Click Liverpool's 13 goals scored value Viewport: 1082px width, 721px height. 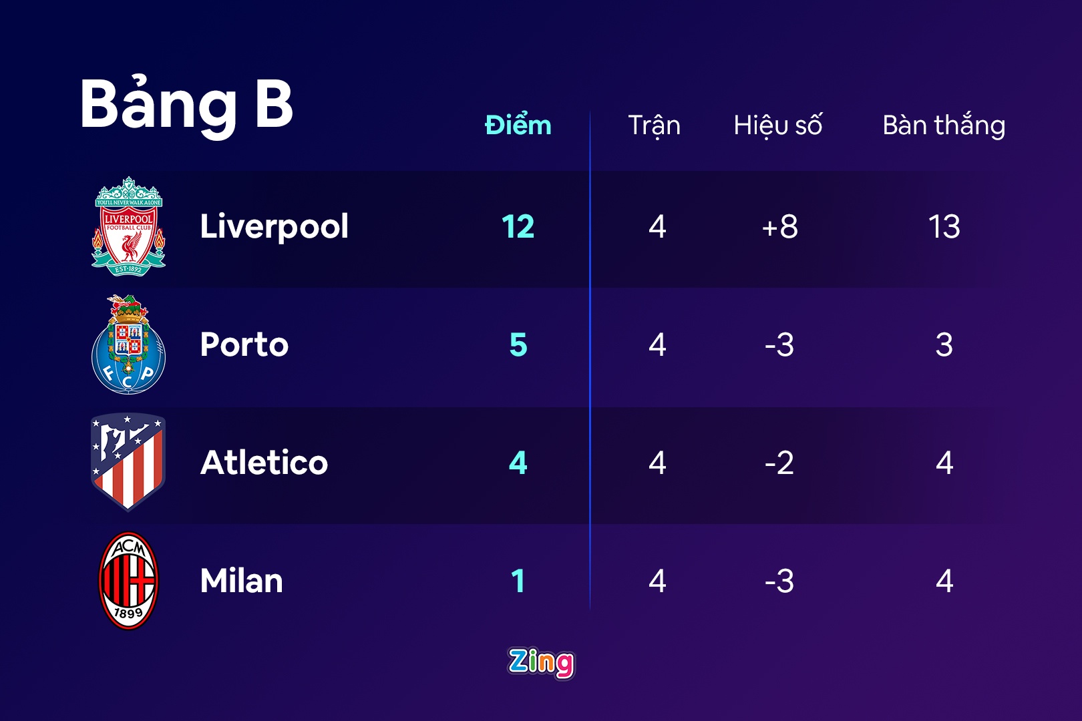point(944,227)
